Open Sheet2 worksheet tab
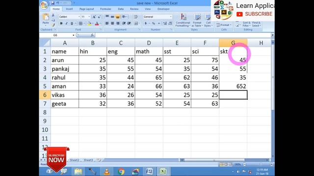This screenshot has height=176, width=314. pos(75,160)
